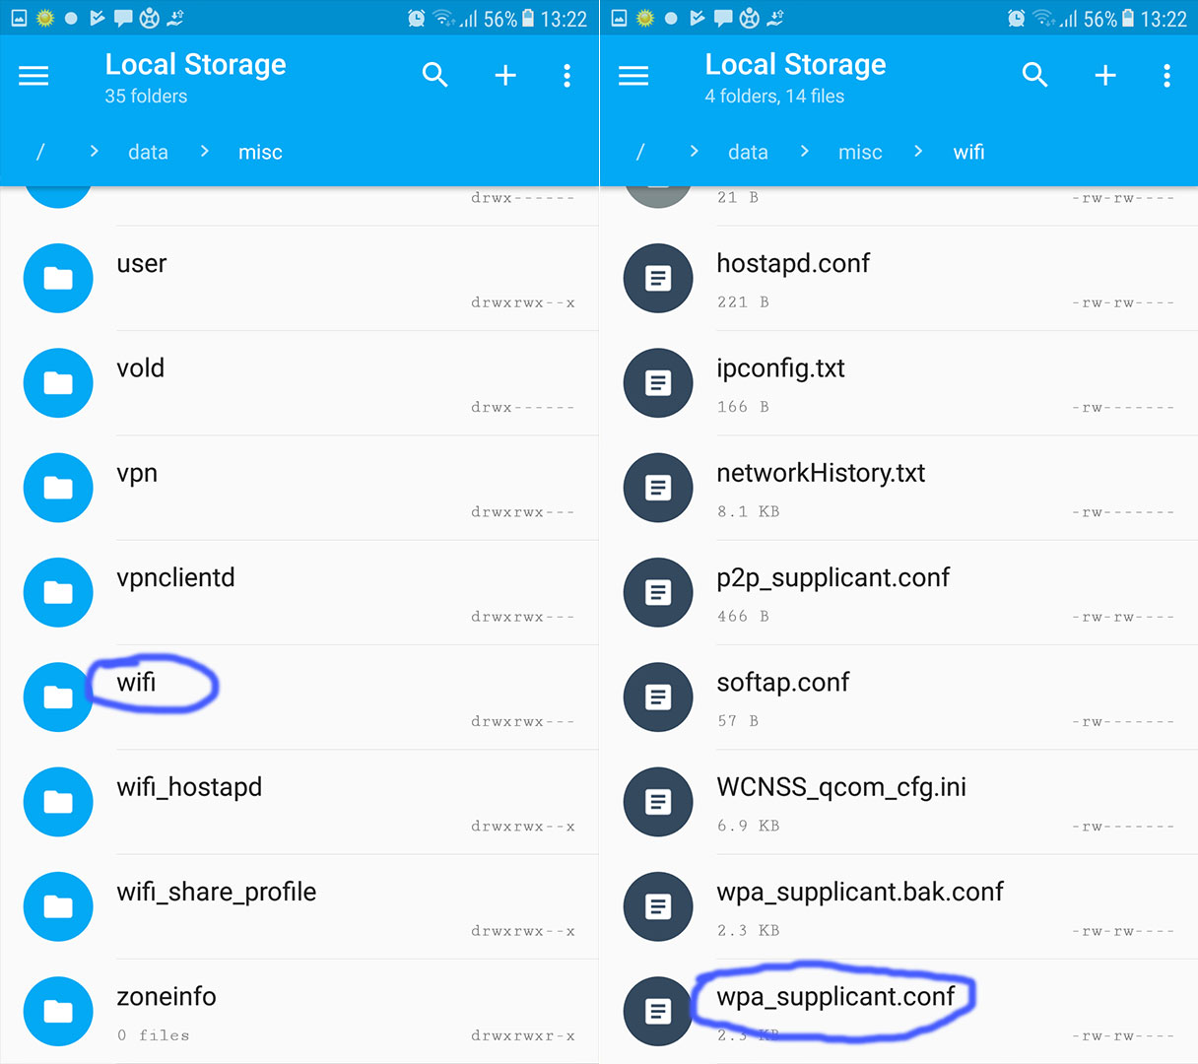
Task: Tap the vpn folder icon
Action: 58,488
